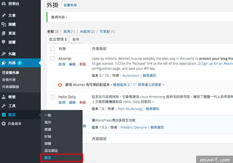Click 刪除 link under Hello Dolly

tap(83, 102)
